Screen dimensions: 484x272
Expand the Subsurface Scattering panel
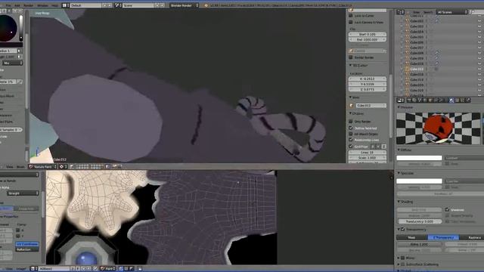click(399, 264)
